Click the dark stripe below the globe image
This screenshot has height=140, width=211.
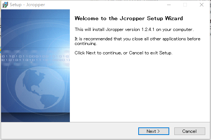[x=35, y=117]
